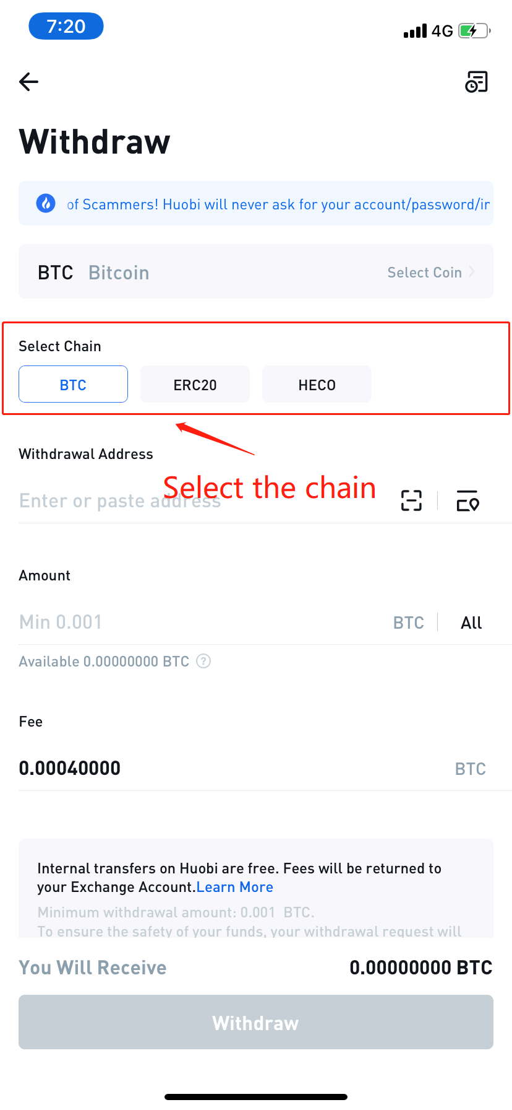Tap the back arrow icon

[x=29, y=82]
